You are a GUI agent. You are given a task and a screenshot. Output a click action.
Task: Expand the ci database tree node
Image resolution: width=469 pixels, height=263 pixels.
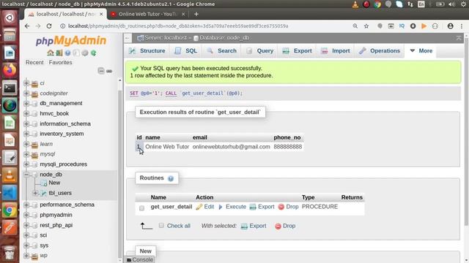26,83
